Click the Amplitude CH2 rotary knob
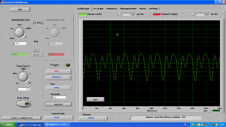226x127 pixels. point(55,32)
